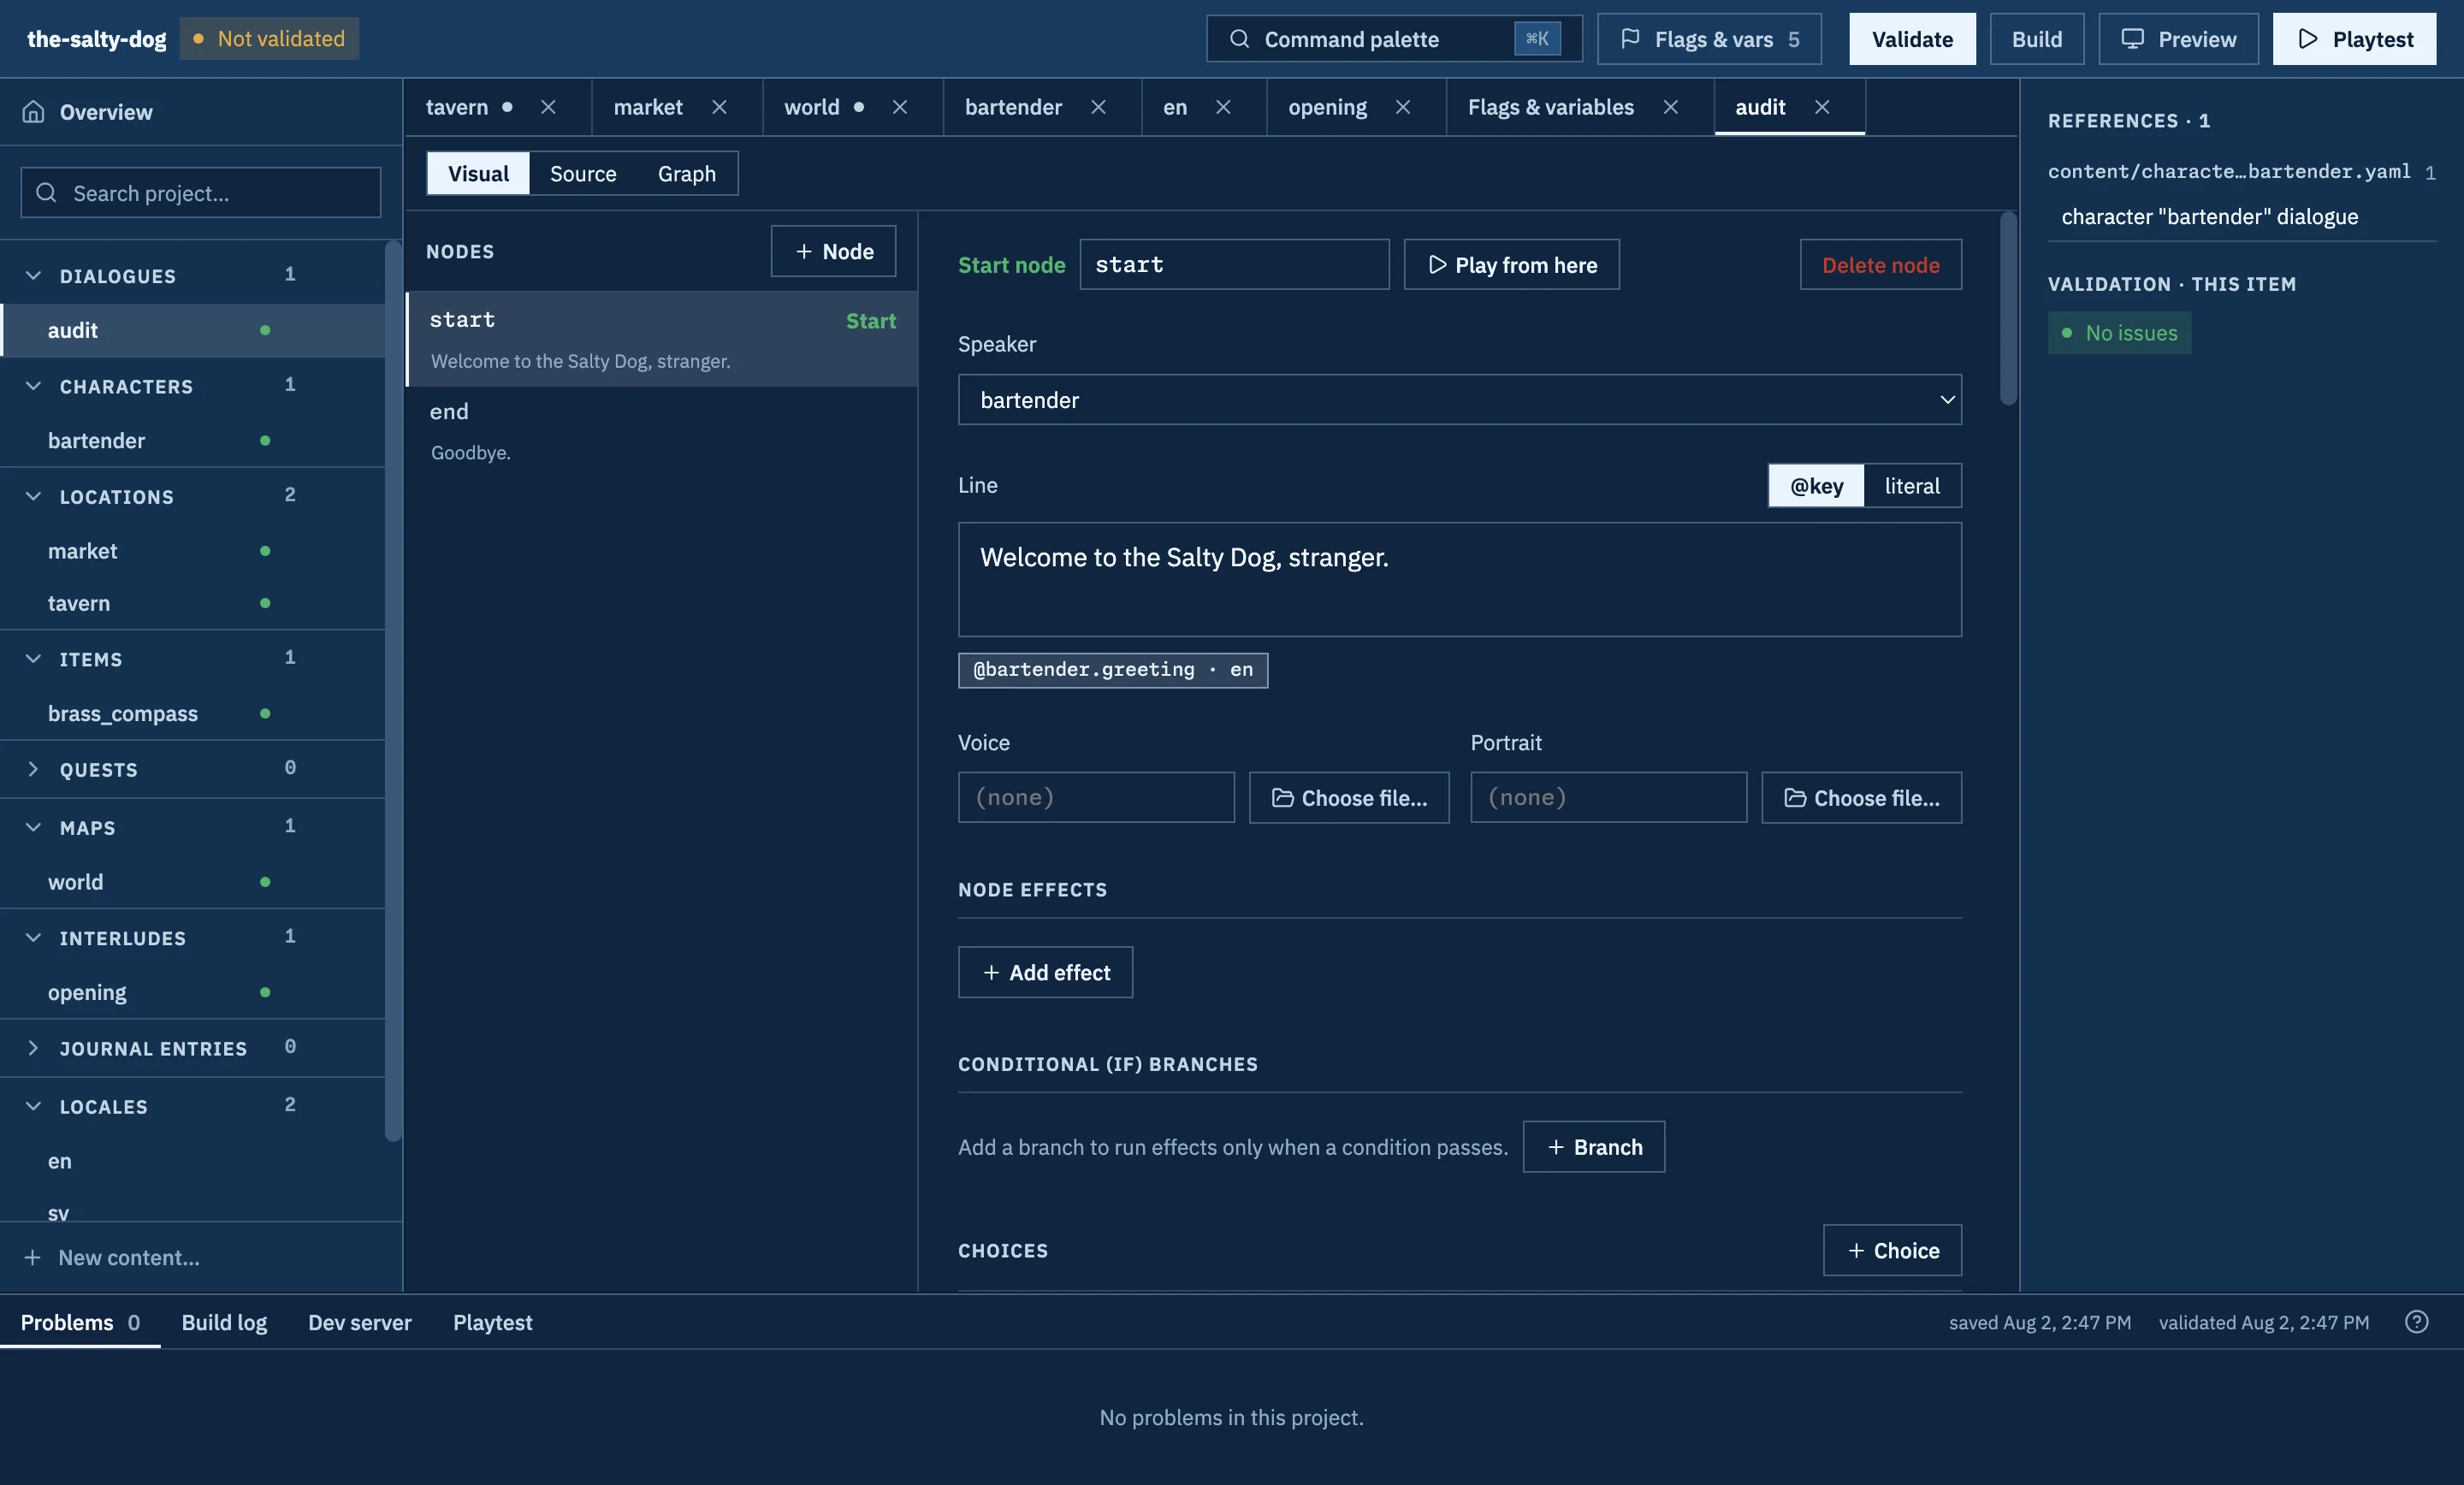
Task: Click folder icon of Portrait Choose file
Action: [x=1795, y=798]
